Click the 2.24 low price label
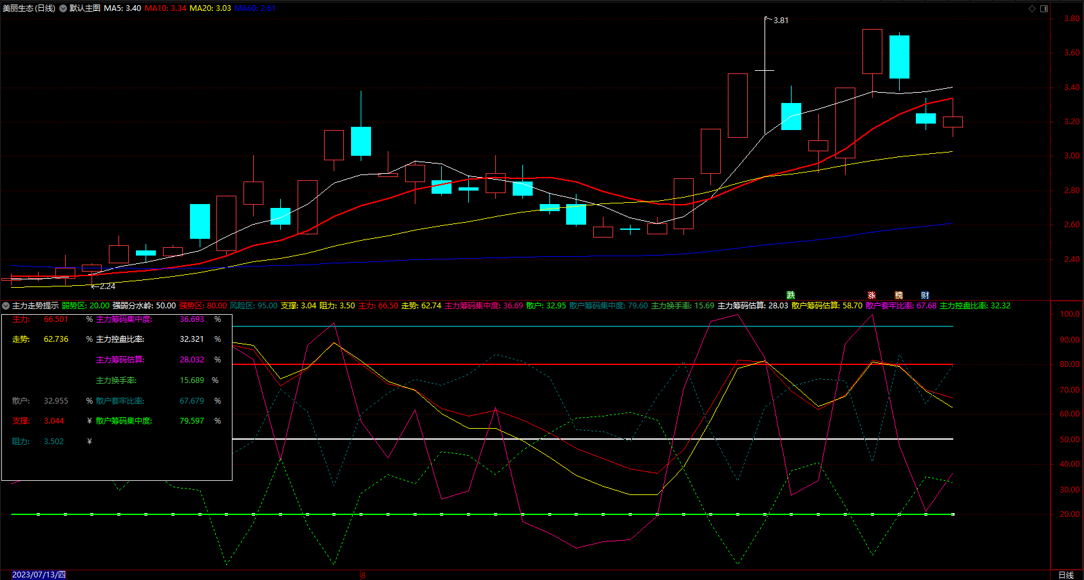Viewport: 1084px width, 580px height. [x=106, y=286]
